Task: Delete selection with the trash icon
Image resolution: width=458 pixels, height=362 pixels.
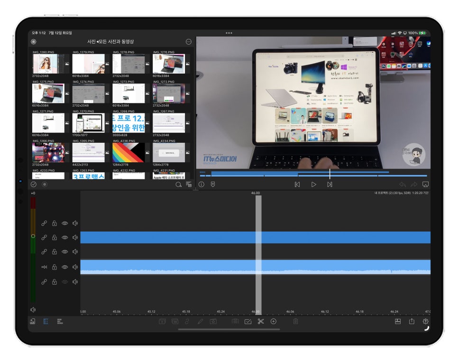Action: [295, 321]
